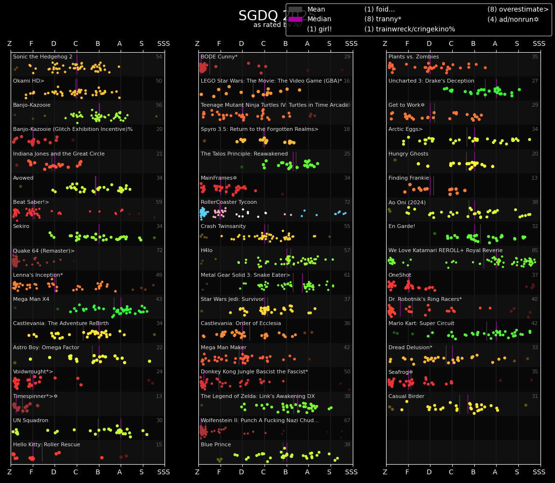Click the "Casual Birder" row label
The width and height of the screenshot is (555, 483).
click(x=406, y=396)
